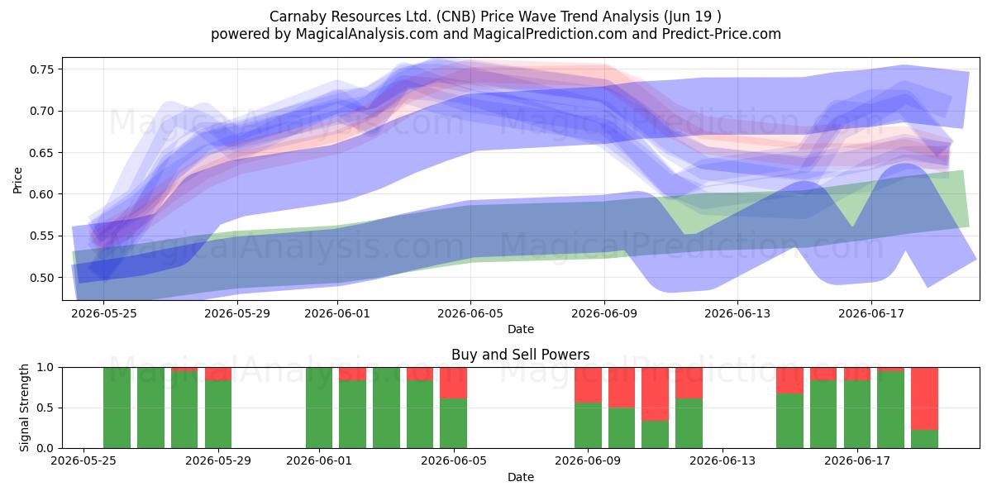This screenshot has height=496, width=992.
Task: Click the green bar at 2026-06-01
Action: [319, 408]
